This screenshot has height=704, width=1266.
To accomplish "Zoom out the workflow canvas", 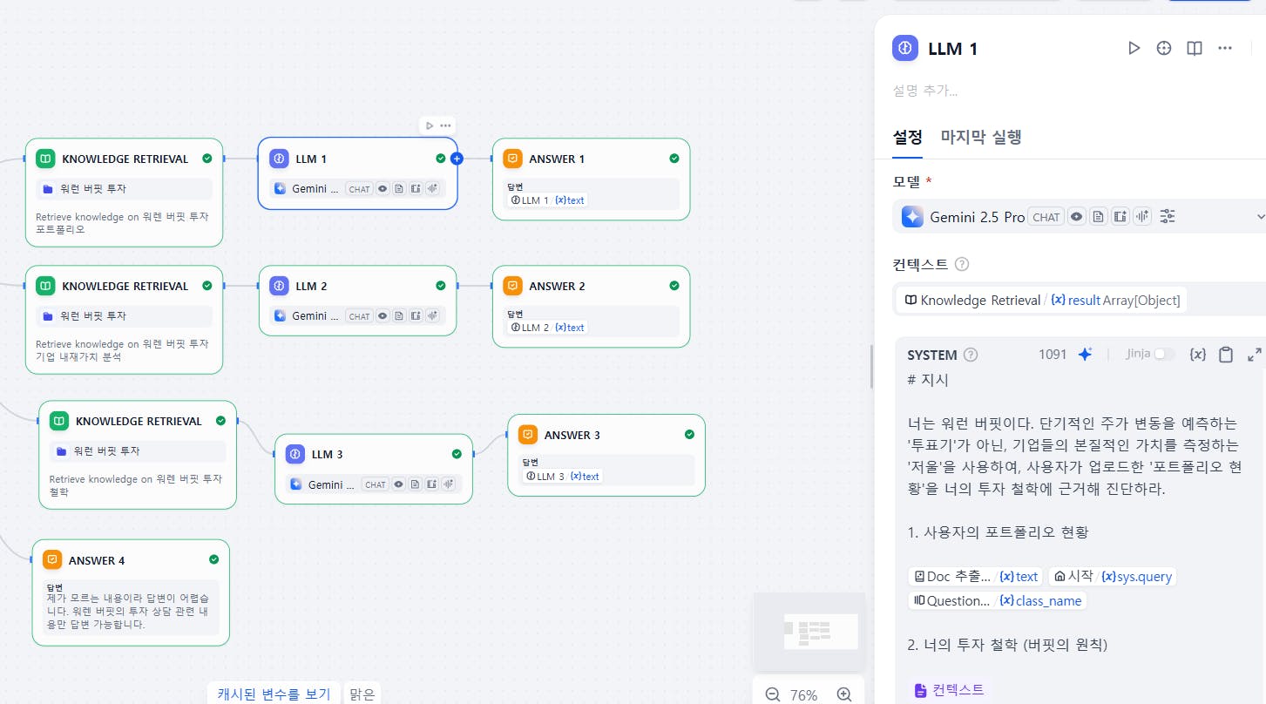I will [773, 694].
